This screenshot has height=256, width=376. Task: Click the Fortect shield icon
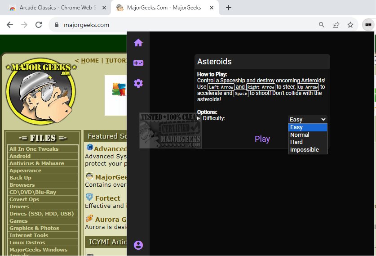[89, 197]
